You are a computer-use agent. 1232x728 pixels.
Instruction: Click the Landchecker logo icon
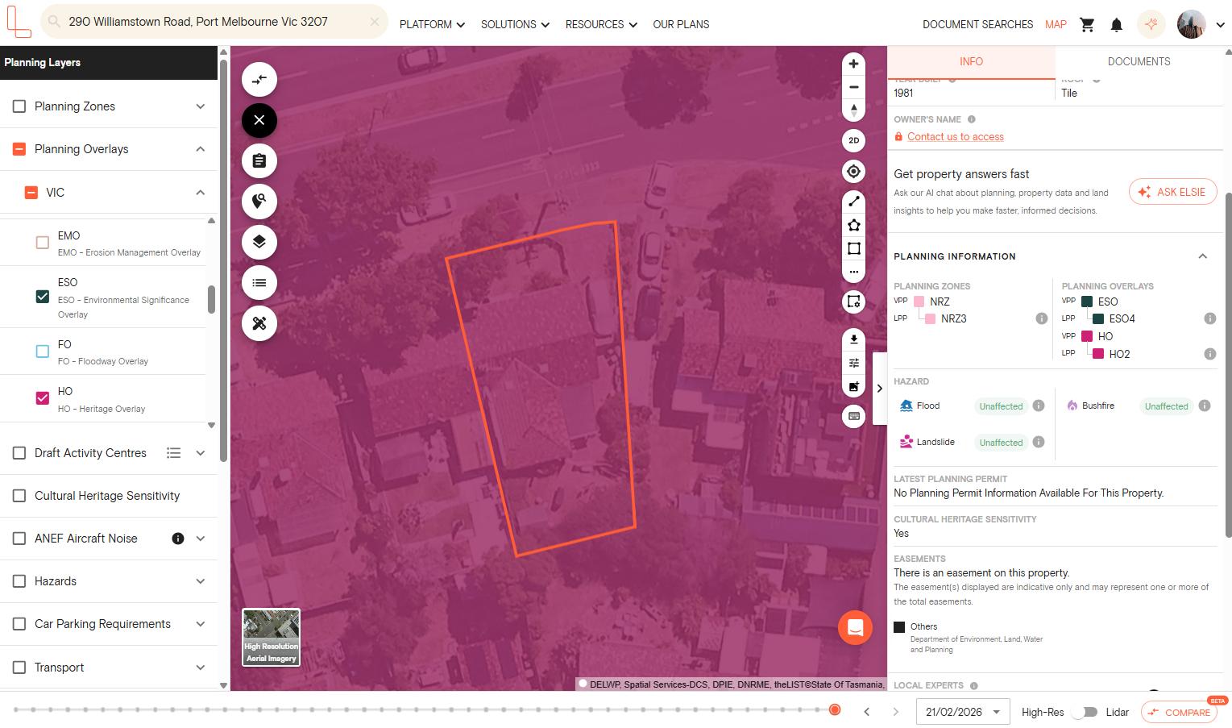pos(19,22)
